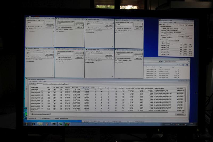213x142 pixels.
Task: Open the view options dropdown arrow in Explorer
Action: (x=180, y=65)
